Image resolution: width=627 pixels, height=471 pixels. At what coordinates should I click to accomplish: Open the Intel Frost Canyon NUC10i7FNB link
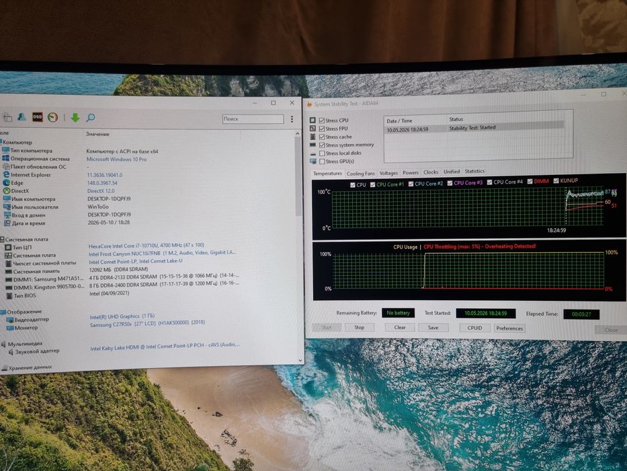163,253
